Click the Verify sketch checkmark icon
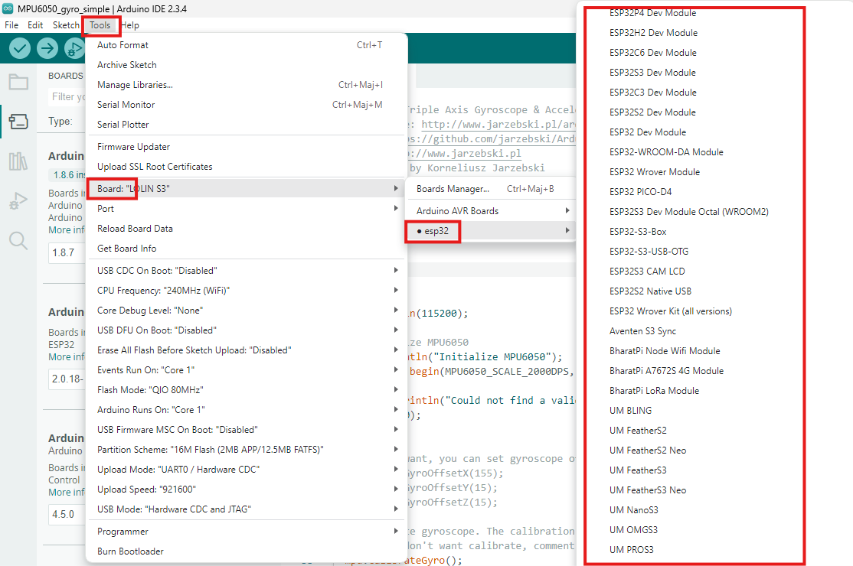Screen dimensions: 853x566 (x=20, y=48)
